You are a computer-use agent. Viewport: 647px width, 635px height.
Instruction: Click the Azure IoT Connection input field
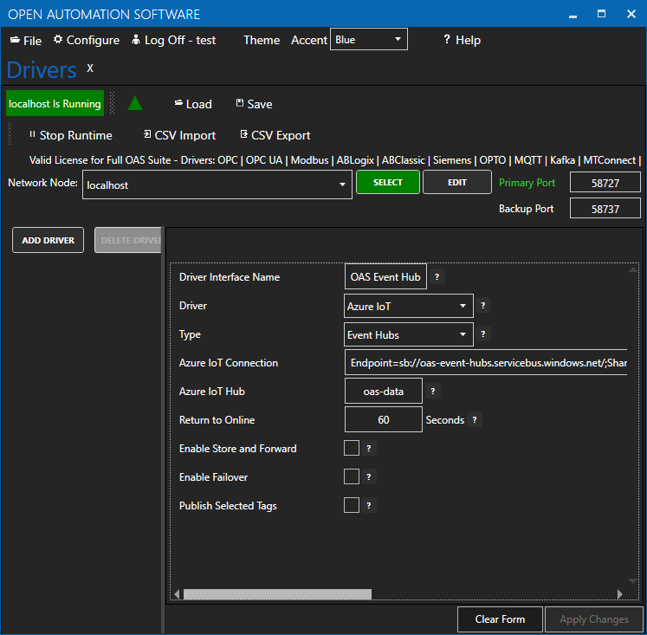pyautogui.click(x=485, y=363)
